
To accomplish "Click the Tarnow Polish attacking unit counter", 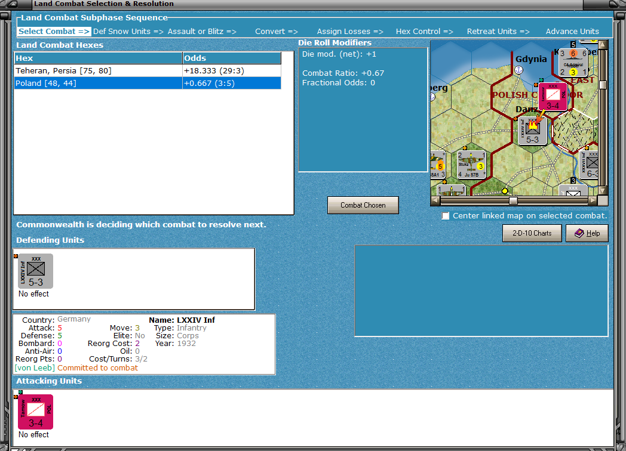I will pos(35,412).
